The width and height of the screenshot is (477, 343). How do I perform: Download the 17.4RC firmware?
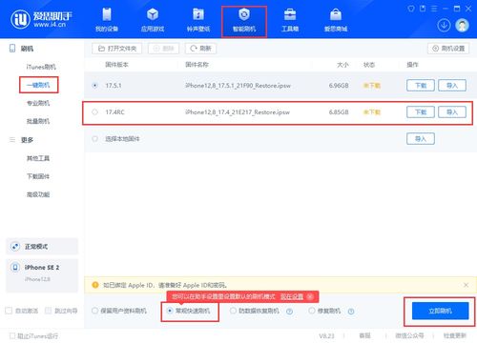tap(421, 111)
